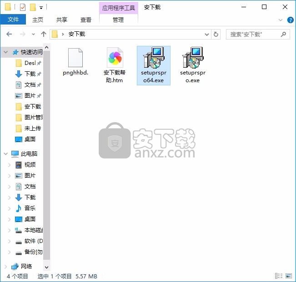Select 快速访问 in the navigation pane
Image resolution: width=296 pixels, height=282 pixels.
[x=31, y=52]
